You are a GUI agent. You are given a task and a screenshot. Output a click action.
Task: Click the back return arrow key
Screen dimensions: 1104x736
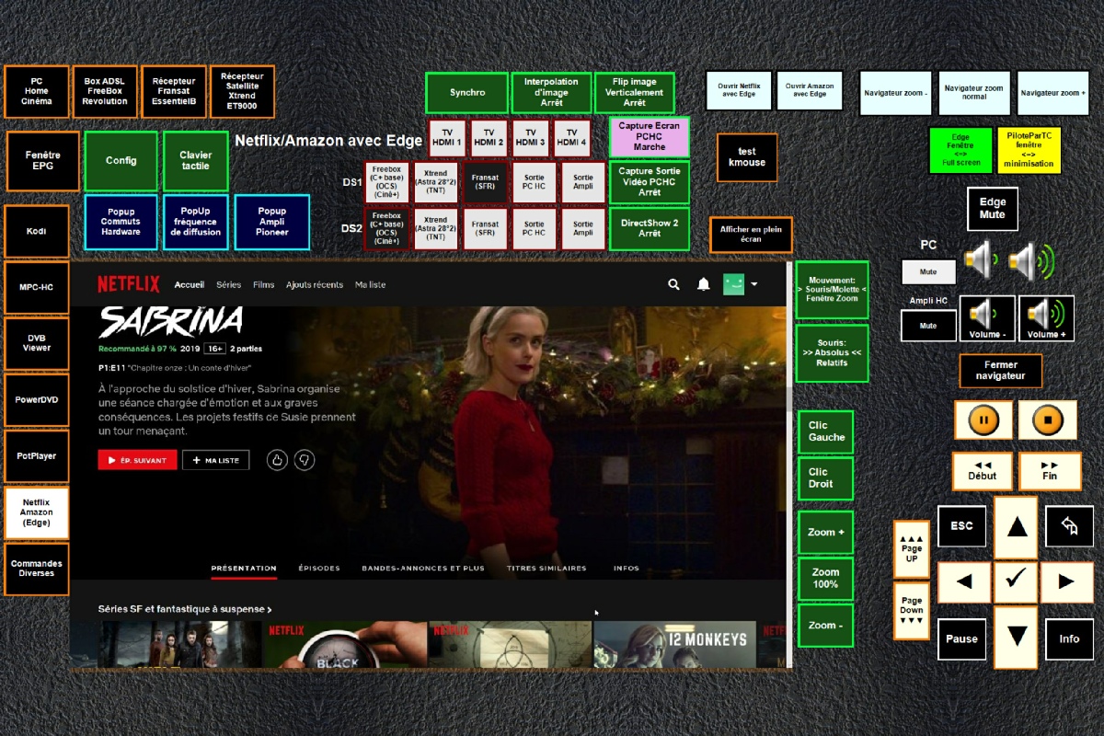tap(1069, 525)
